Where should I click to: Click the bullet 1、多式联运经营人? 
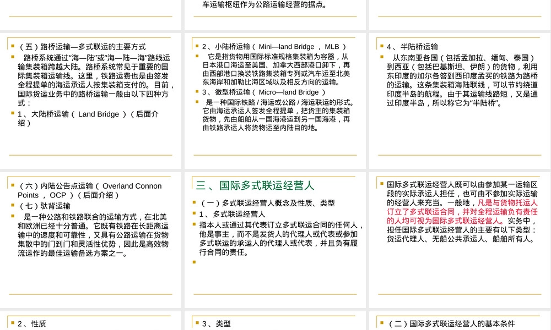(233, 214)
